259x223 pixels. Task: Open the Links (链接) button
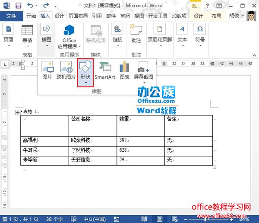pyautogui.click(x=117, y=35)
